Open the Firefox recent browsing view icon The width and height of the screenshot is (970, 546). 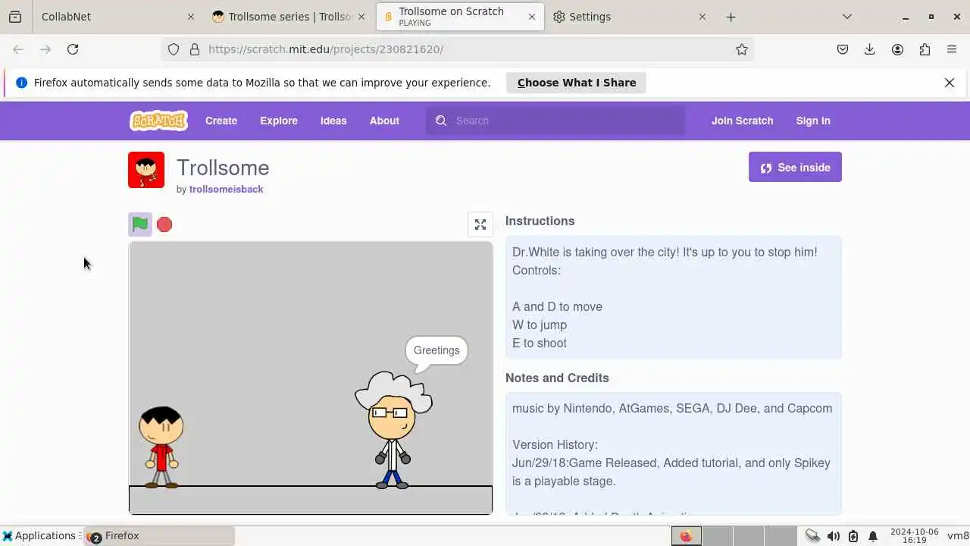point(15,17)
